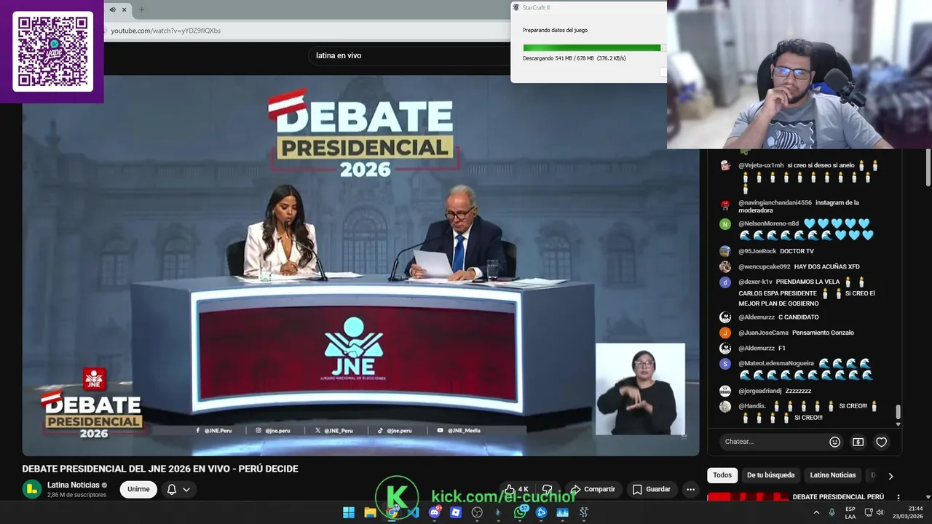Switch to Chrome in taskbar
Image resolution: width=932 pixels, height=524 pixels.
[392, 512]
